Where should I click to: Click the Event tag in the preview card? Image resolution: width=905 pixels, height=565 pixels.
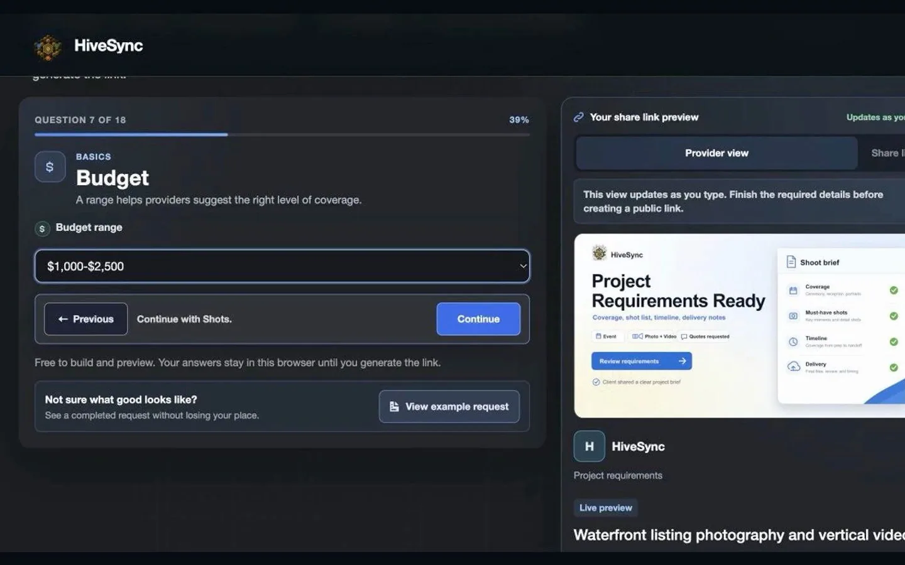coord(606,336)
